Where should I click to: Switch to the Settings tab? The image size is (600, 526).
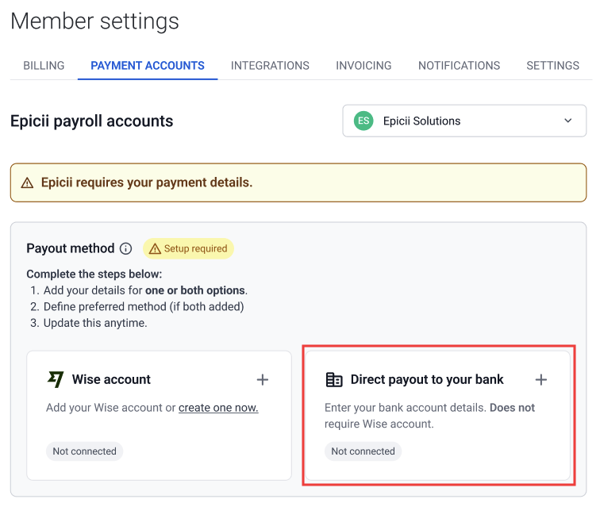552,65
